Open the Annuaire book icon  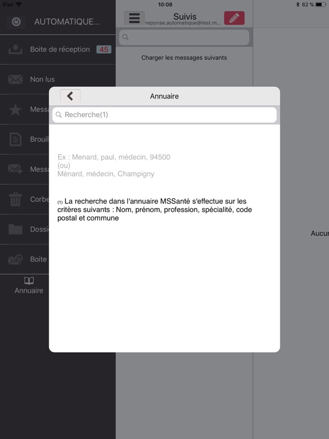tap(29, 281)
